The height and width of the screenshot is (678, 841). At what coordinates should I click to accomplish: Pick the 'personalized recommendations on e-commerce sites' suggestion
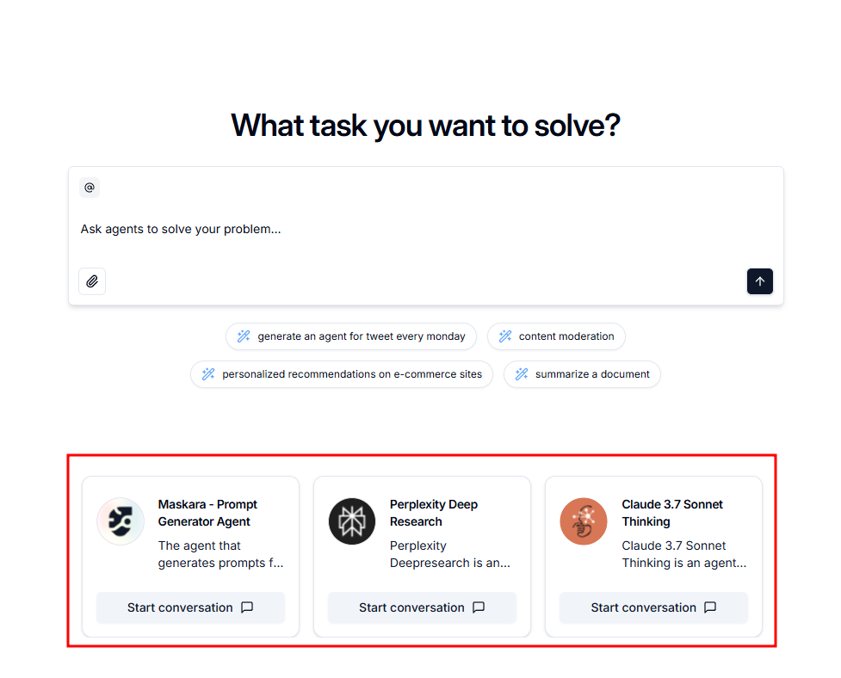tap(342, 374)
